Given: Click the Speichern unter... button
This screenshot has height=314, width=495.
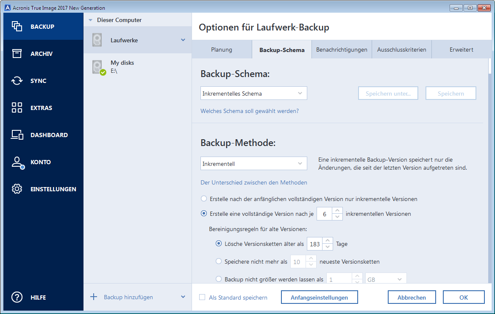Looking at the screenshot, I should pos(388,94).
